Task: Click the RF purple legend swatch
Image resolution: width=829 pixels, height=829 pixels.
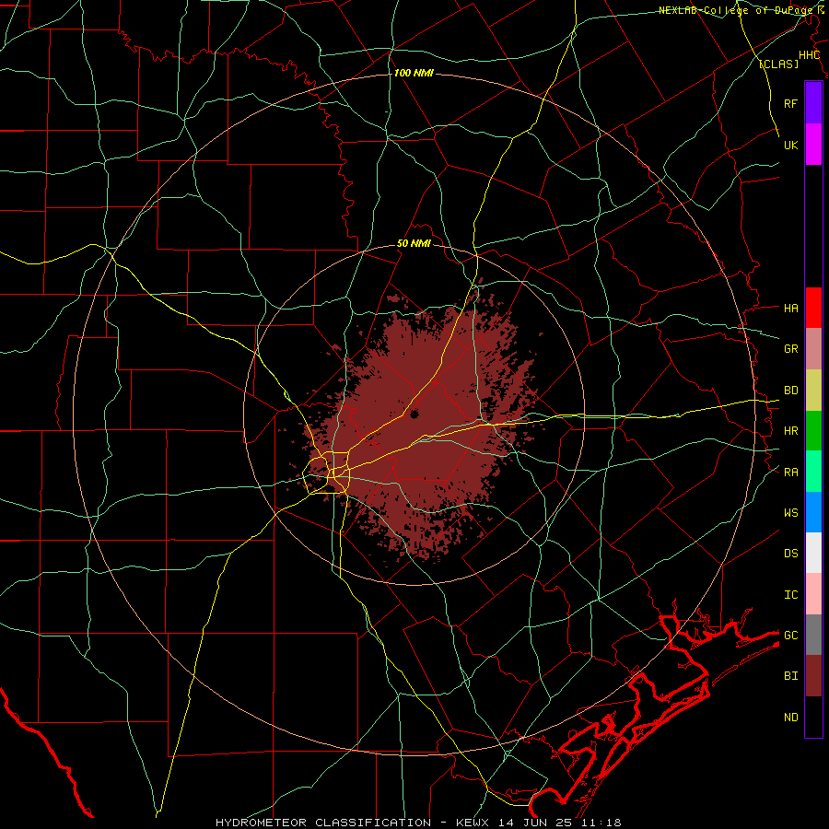Action: [x=813, y=103]
